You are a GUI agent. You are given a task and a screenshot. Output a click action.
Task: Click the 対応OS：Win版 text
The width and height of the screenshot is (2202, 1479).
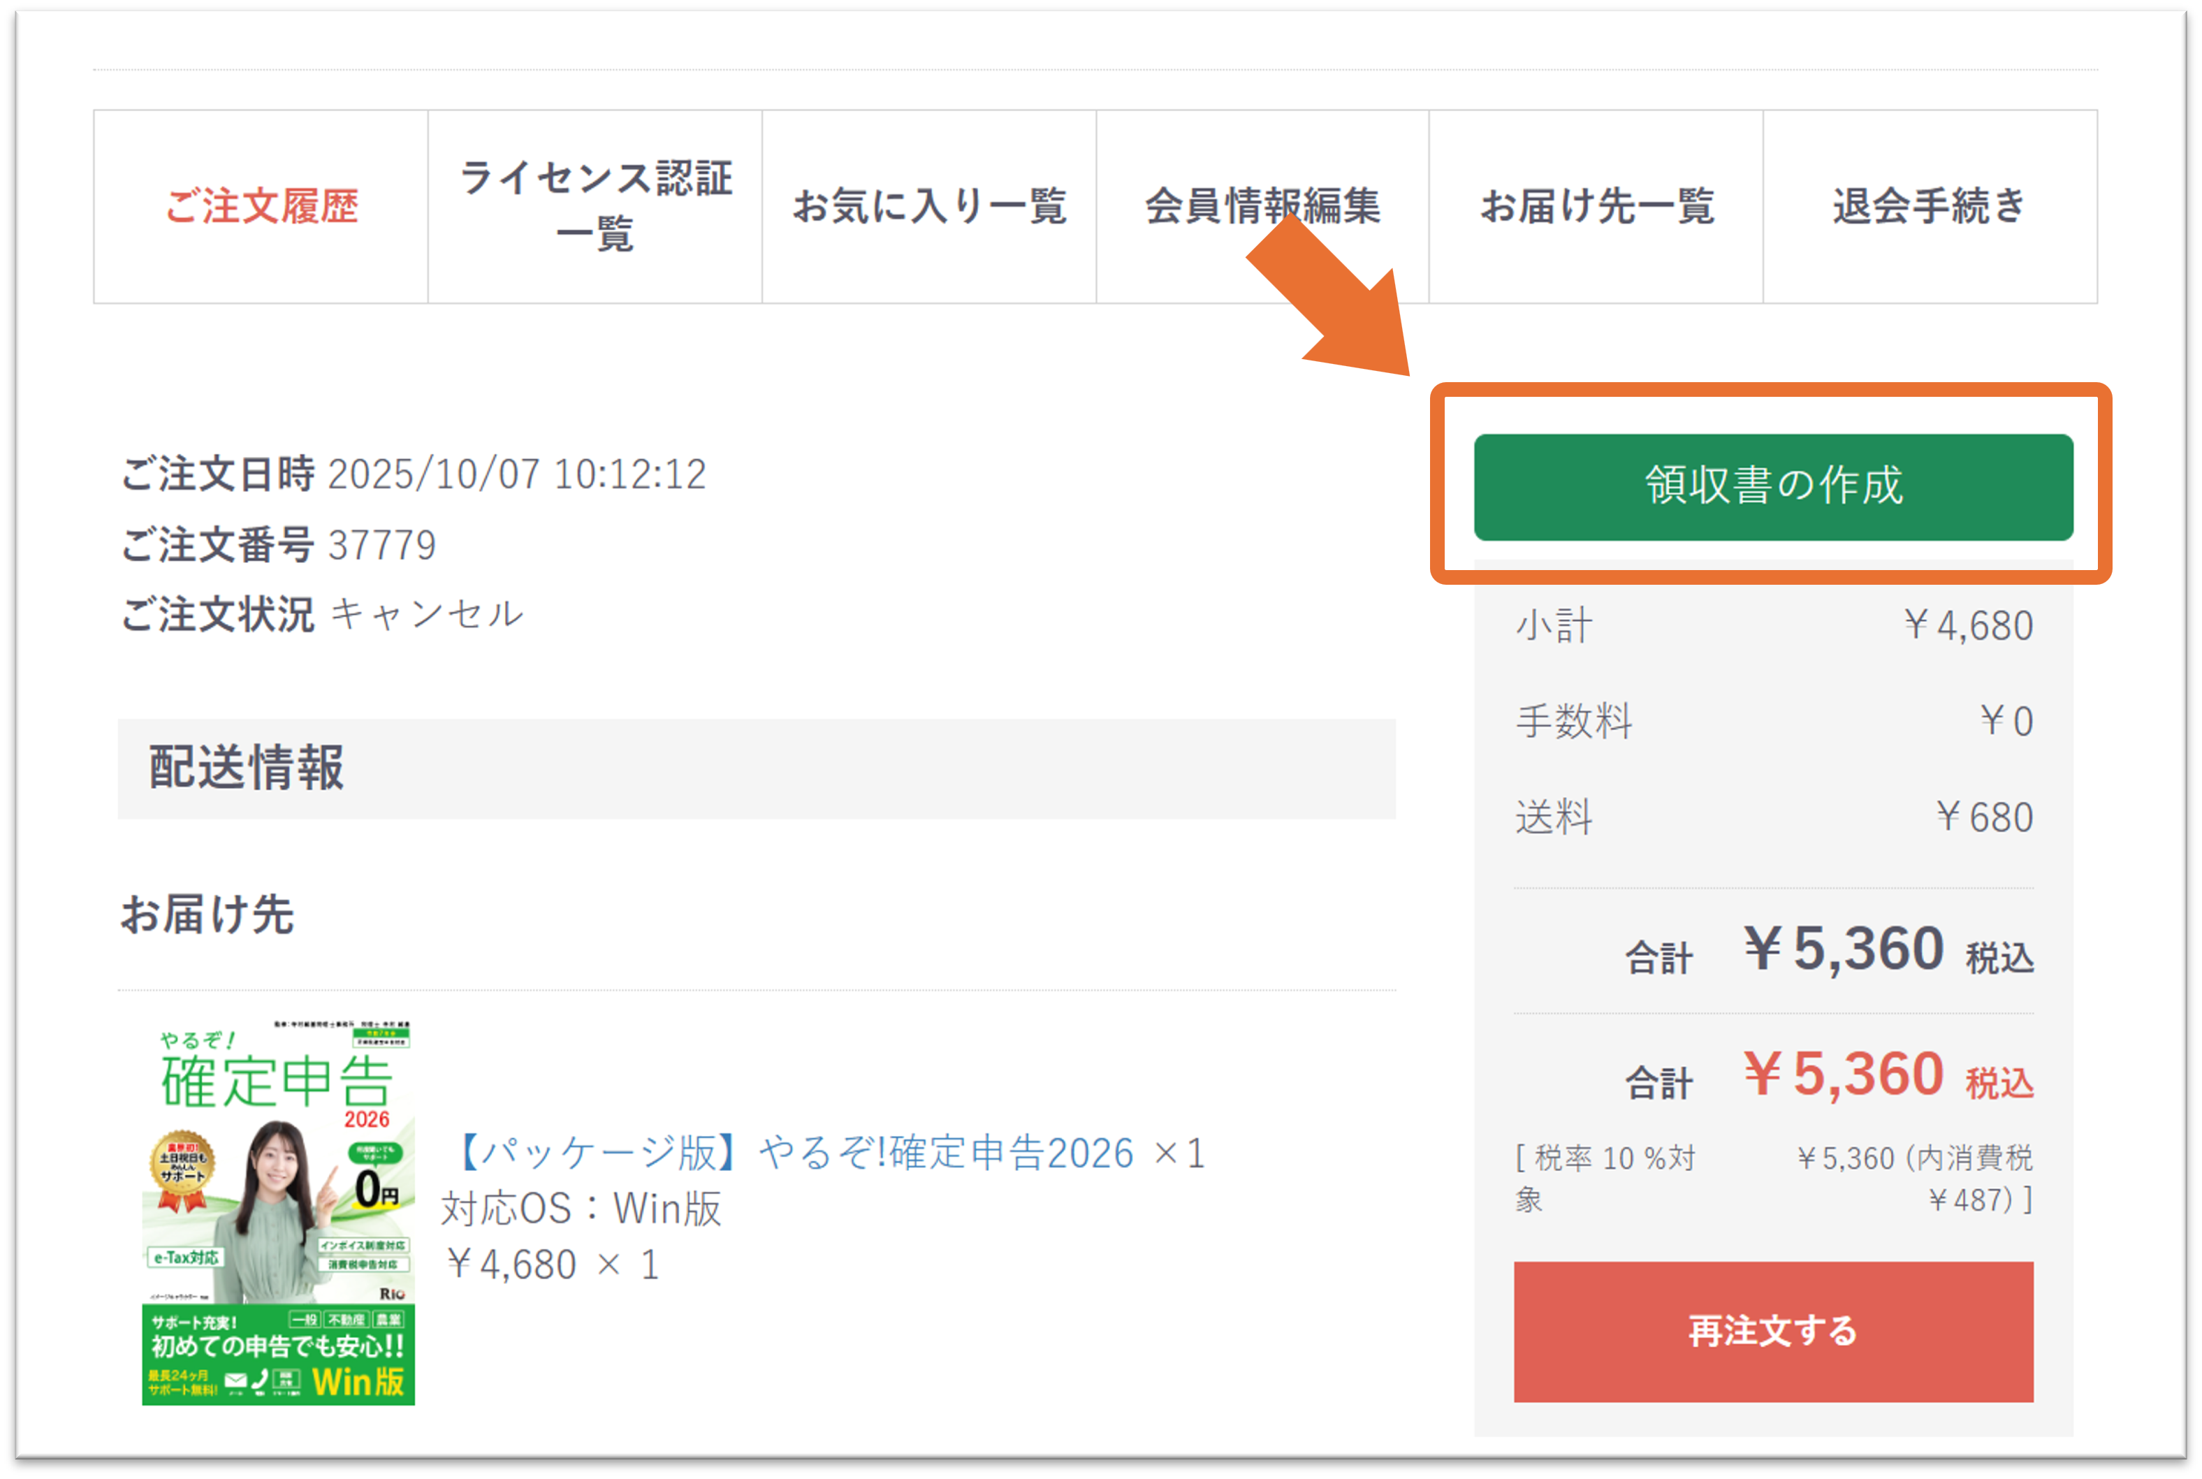(581, 1209)
